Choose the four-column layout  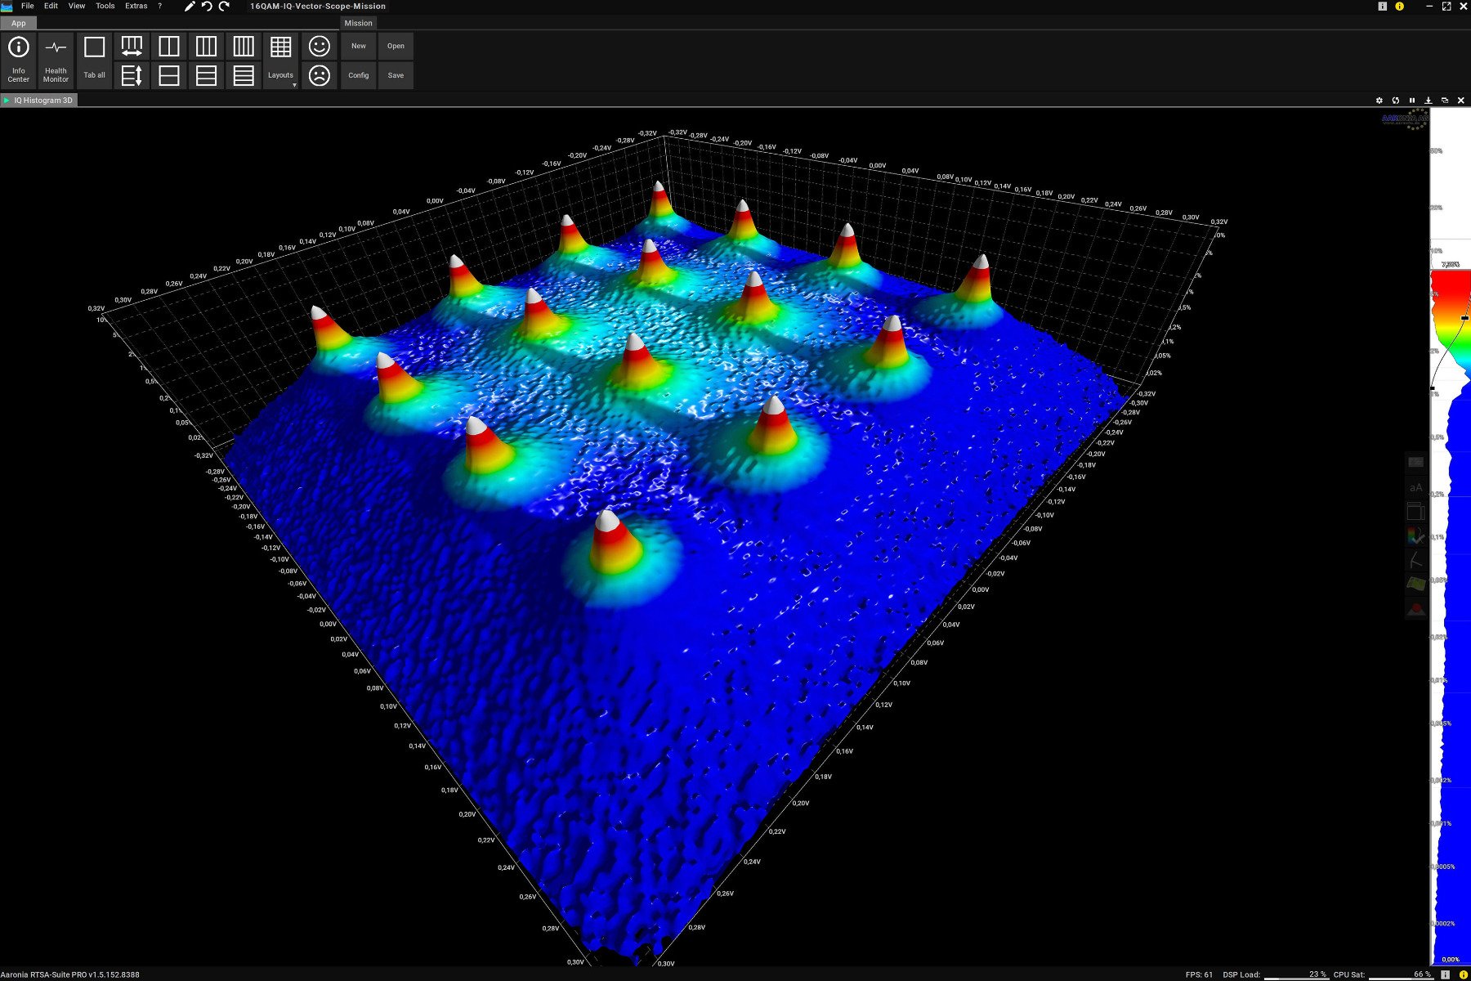(x=244, y=46)
